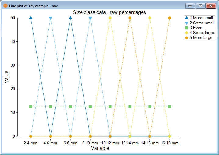Click the dark blue triangle marker in legend

click(x=186, y=18)
